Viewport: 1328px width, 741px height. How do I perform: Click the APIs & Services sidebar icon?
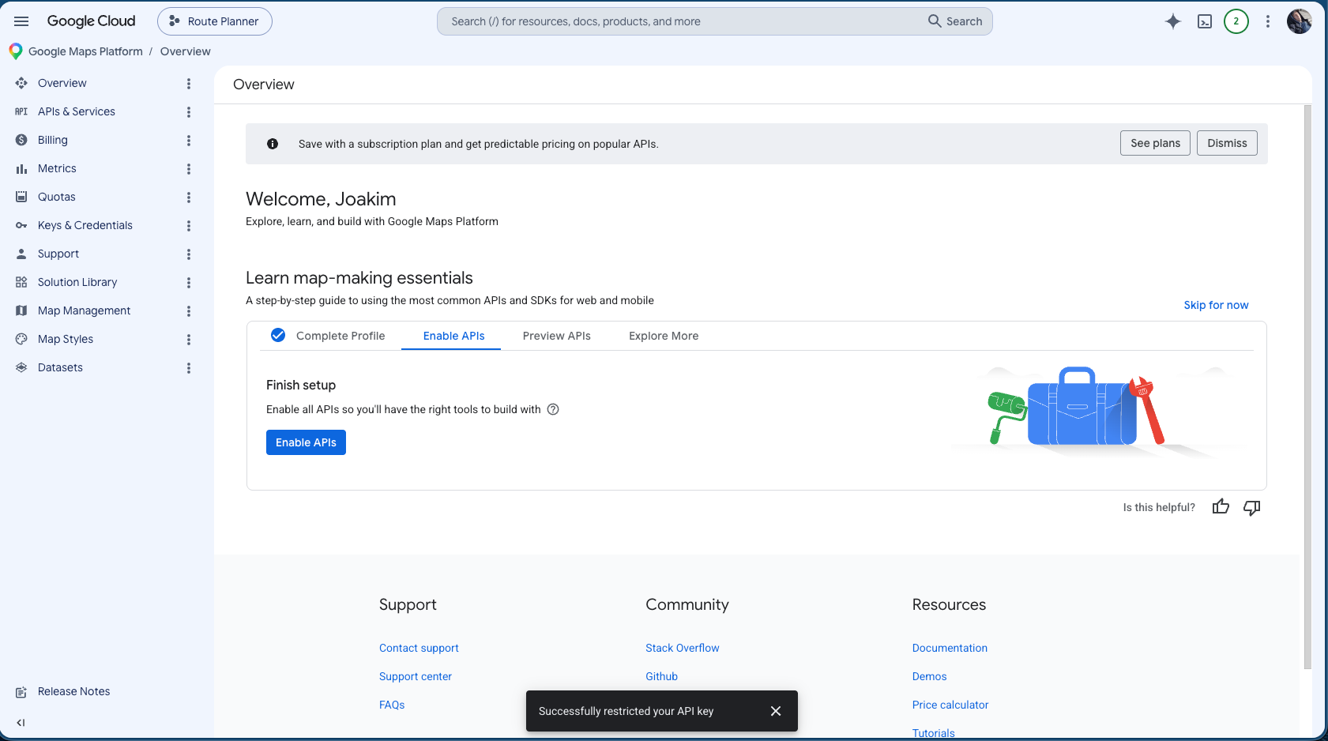point(21,111)
